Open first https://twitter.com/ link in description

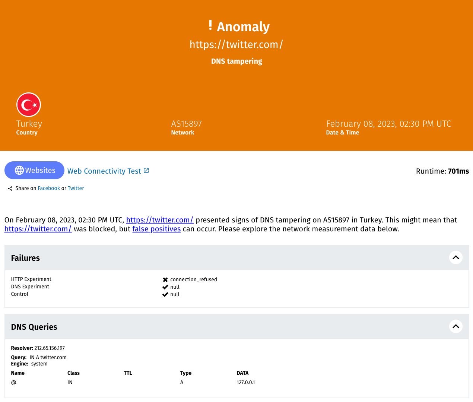pos(160,220)
